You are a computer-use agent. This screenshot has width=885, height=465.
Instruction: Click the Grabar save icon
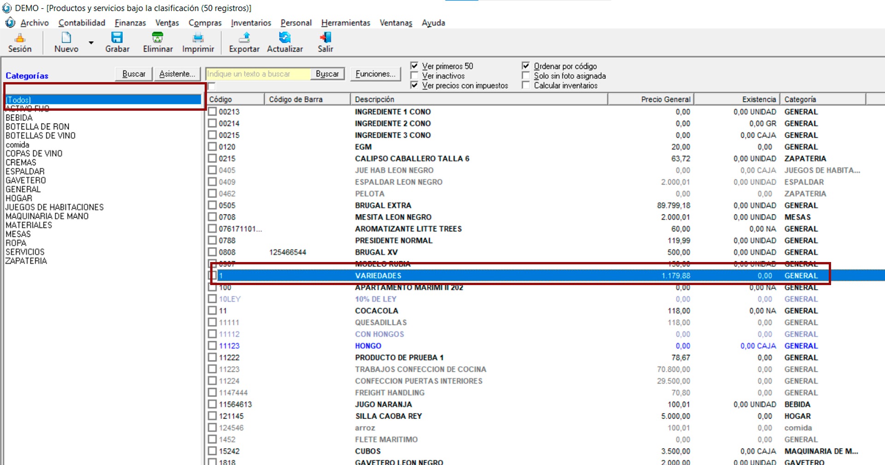pyautogui.click(x=117, y=38)
